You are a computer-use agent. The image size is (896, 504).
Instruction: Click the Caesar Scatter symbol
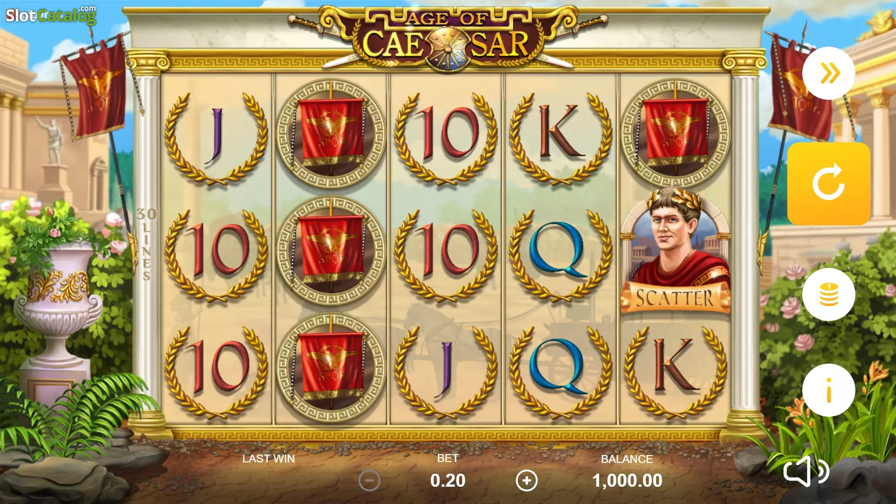tap(675, 251)
